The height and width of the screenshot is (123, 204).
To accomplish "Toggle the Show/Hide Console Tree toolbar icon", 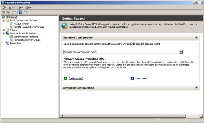I will pyautogui.click(x=15, y=12).
